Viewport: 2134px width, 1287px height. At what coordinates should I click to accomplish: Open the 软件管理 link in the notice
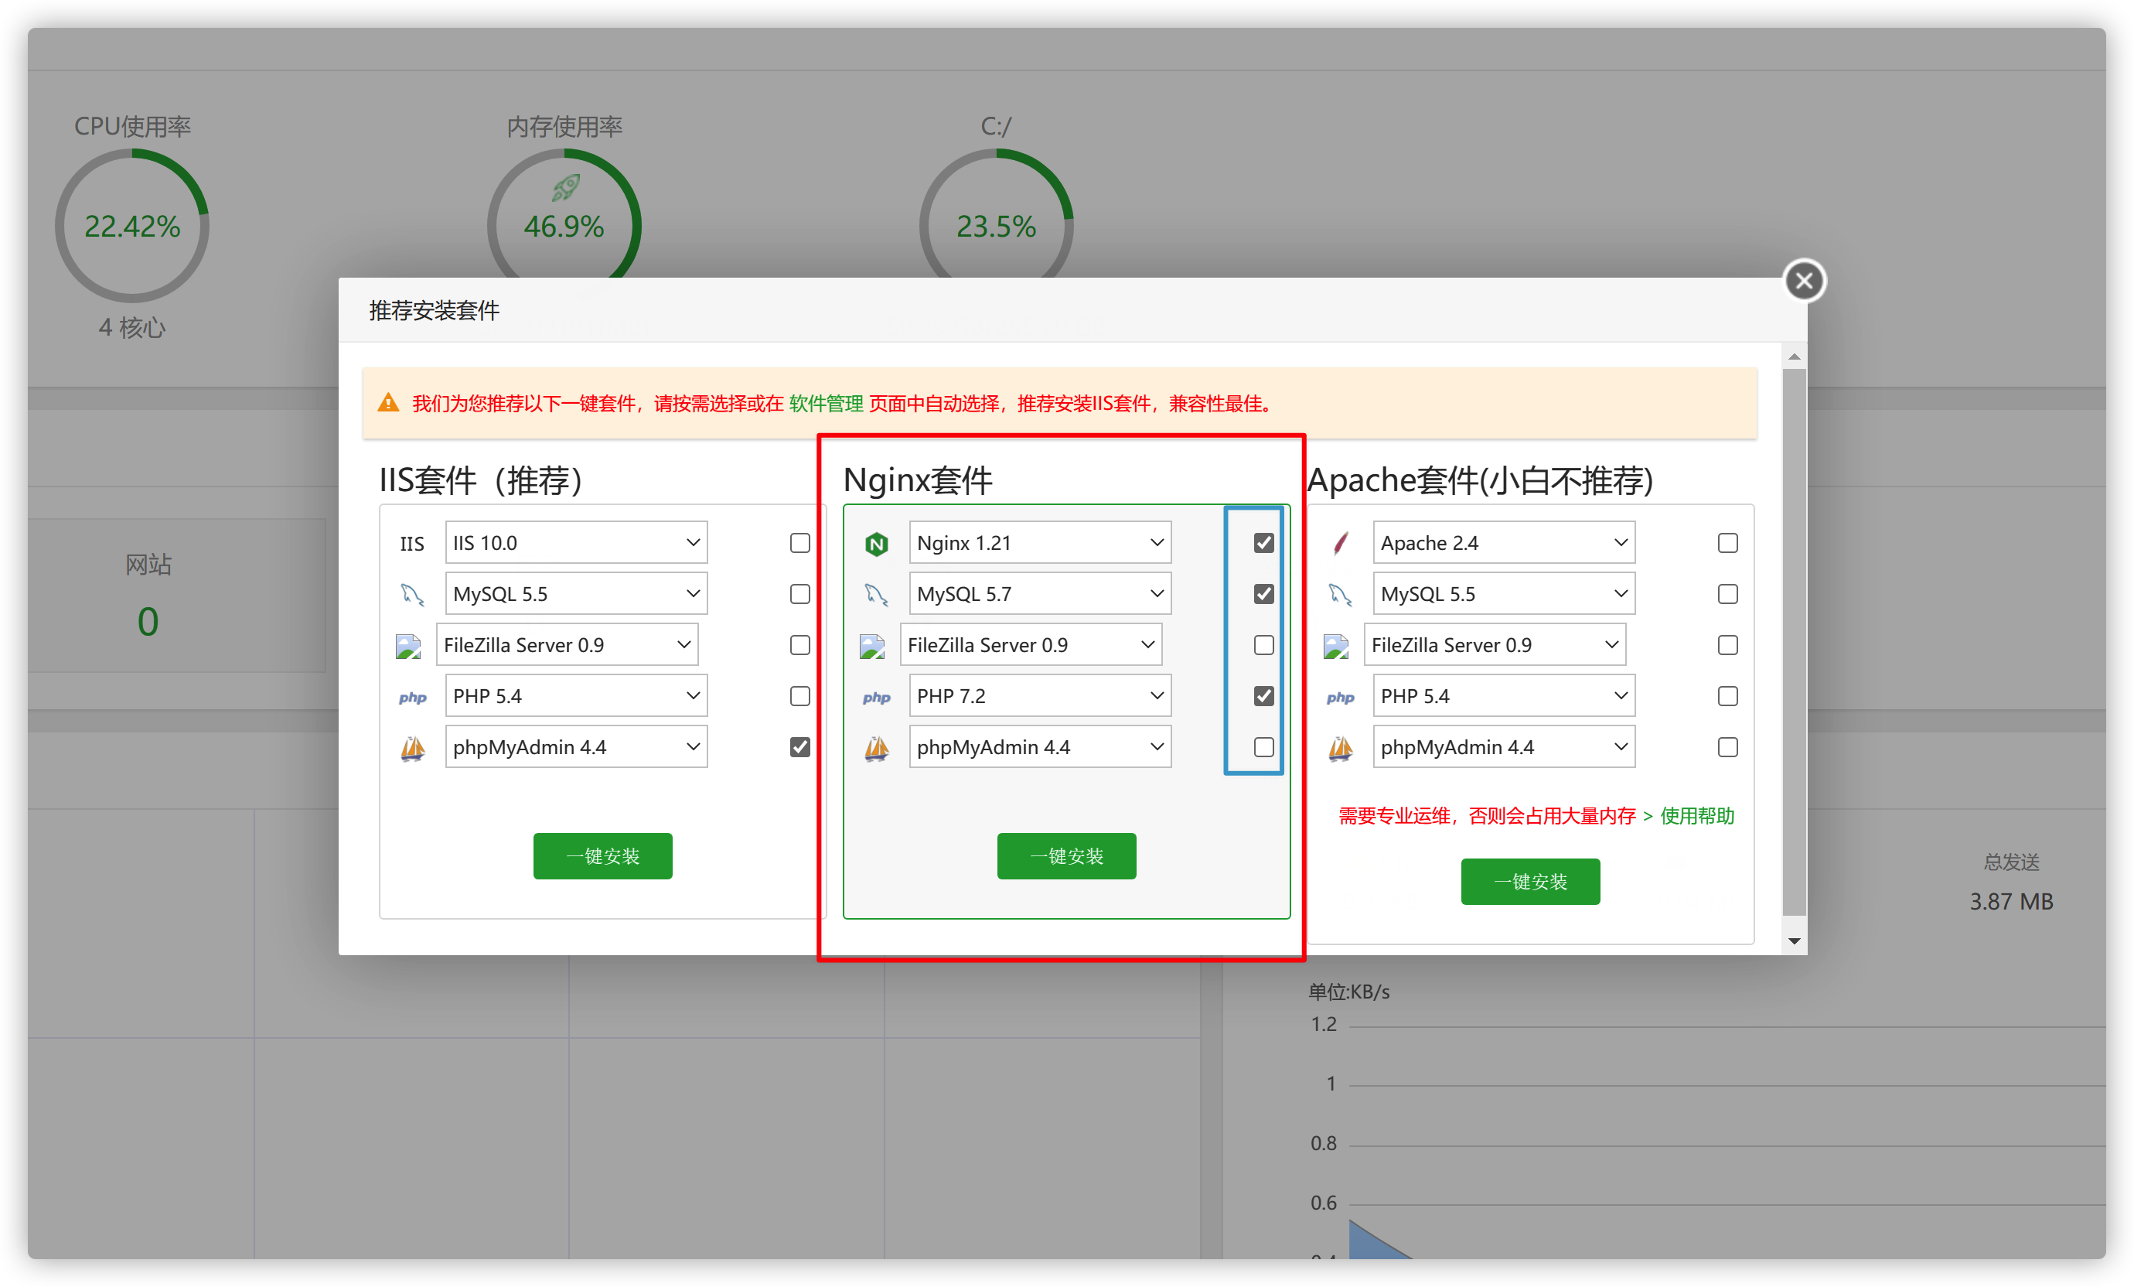(x=825, y=404)
